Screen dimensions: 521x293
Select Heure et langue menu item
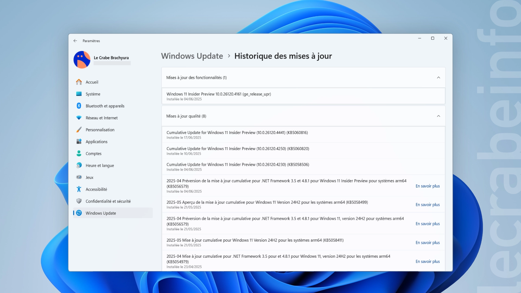pos(113,165)
